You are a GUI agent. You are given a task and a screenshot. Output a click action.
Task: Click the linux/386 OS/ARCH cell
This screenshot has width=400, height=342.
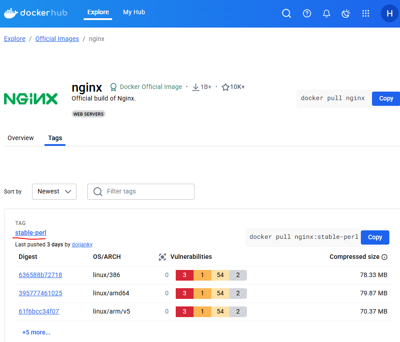coord(106,275)
